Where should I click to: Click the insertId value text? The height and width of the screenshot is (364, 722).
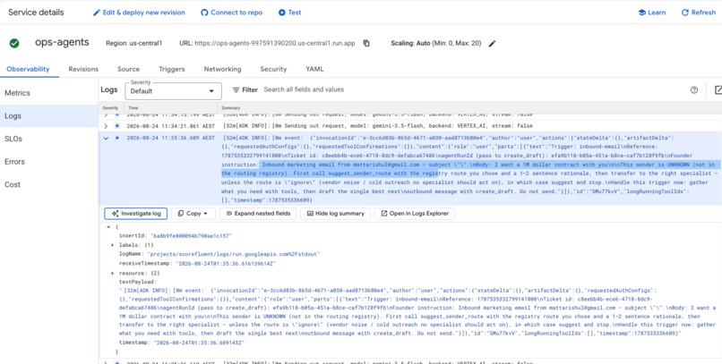(191, 236)
